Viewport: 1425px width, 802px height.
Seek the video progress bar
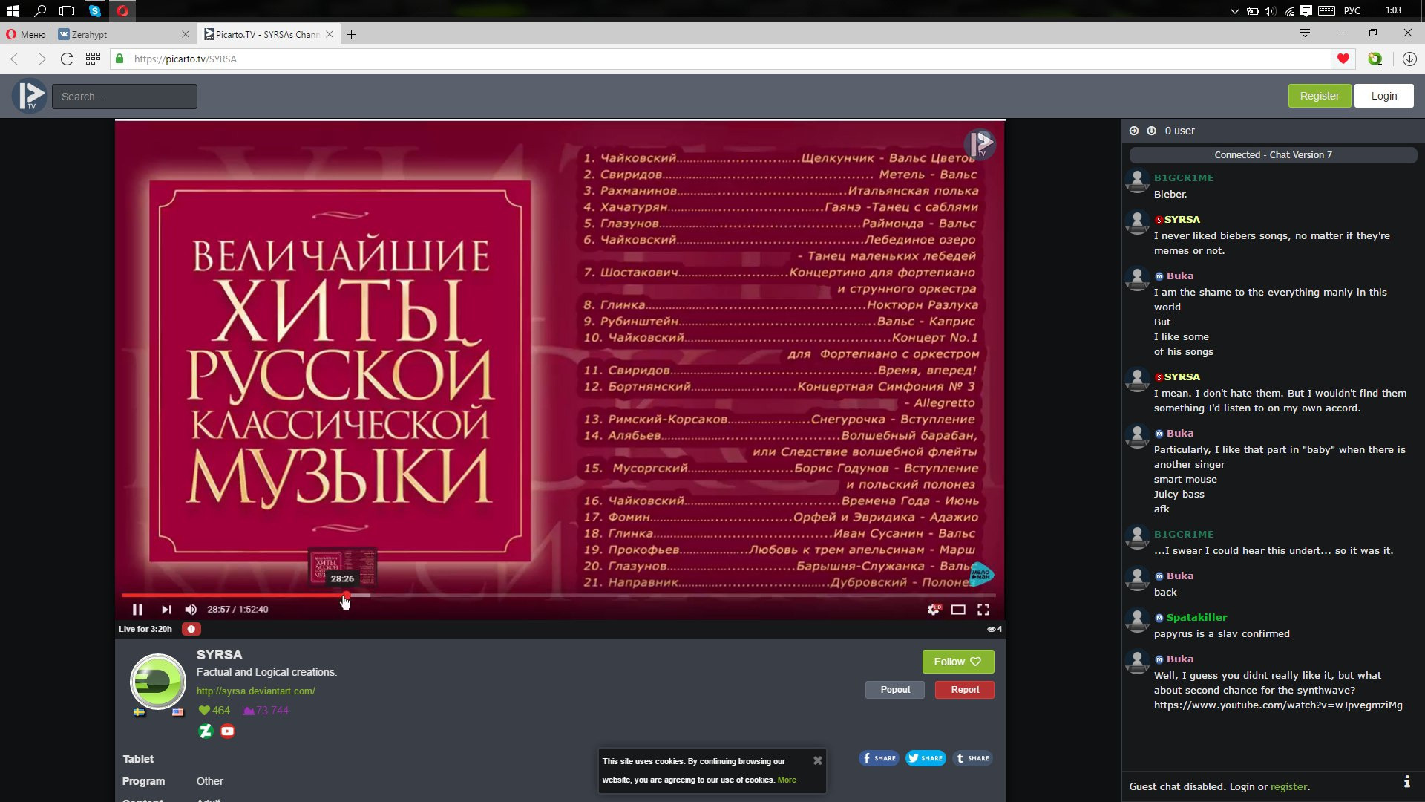click(558, 595)
